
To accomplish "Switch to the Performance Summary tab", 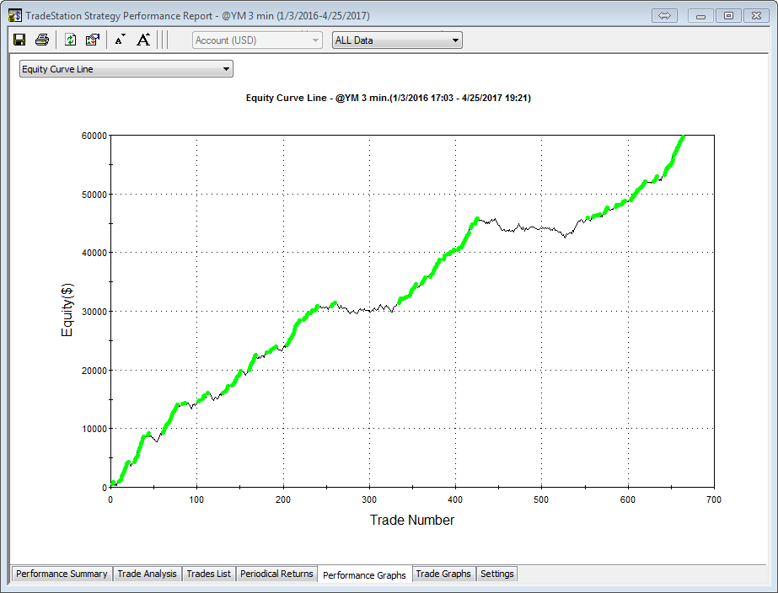I will coord(62,574).
